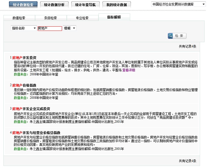This screenshot has height=168, width=208.
Task: Click the magnifier icon on search button
Action: tap(170, 36)
